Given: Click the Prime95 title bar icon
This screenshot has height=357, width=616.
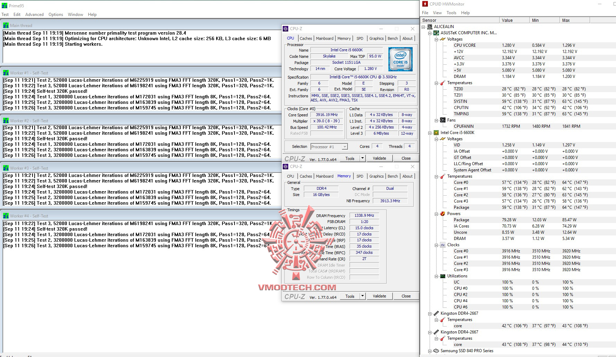Looking at the screenshot, I should click(5, 6).
